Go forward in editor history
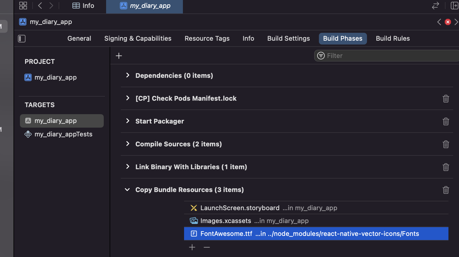Screen dimensions: 459x257 pyautogui.click(x=51, y=6)
